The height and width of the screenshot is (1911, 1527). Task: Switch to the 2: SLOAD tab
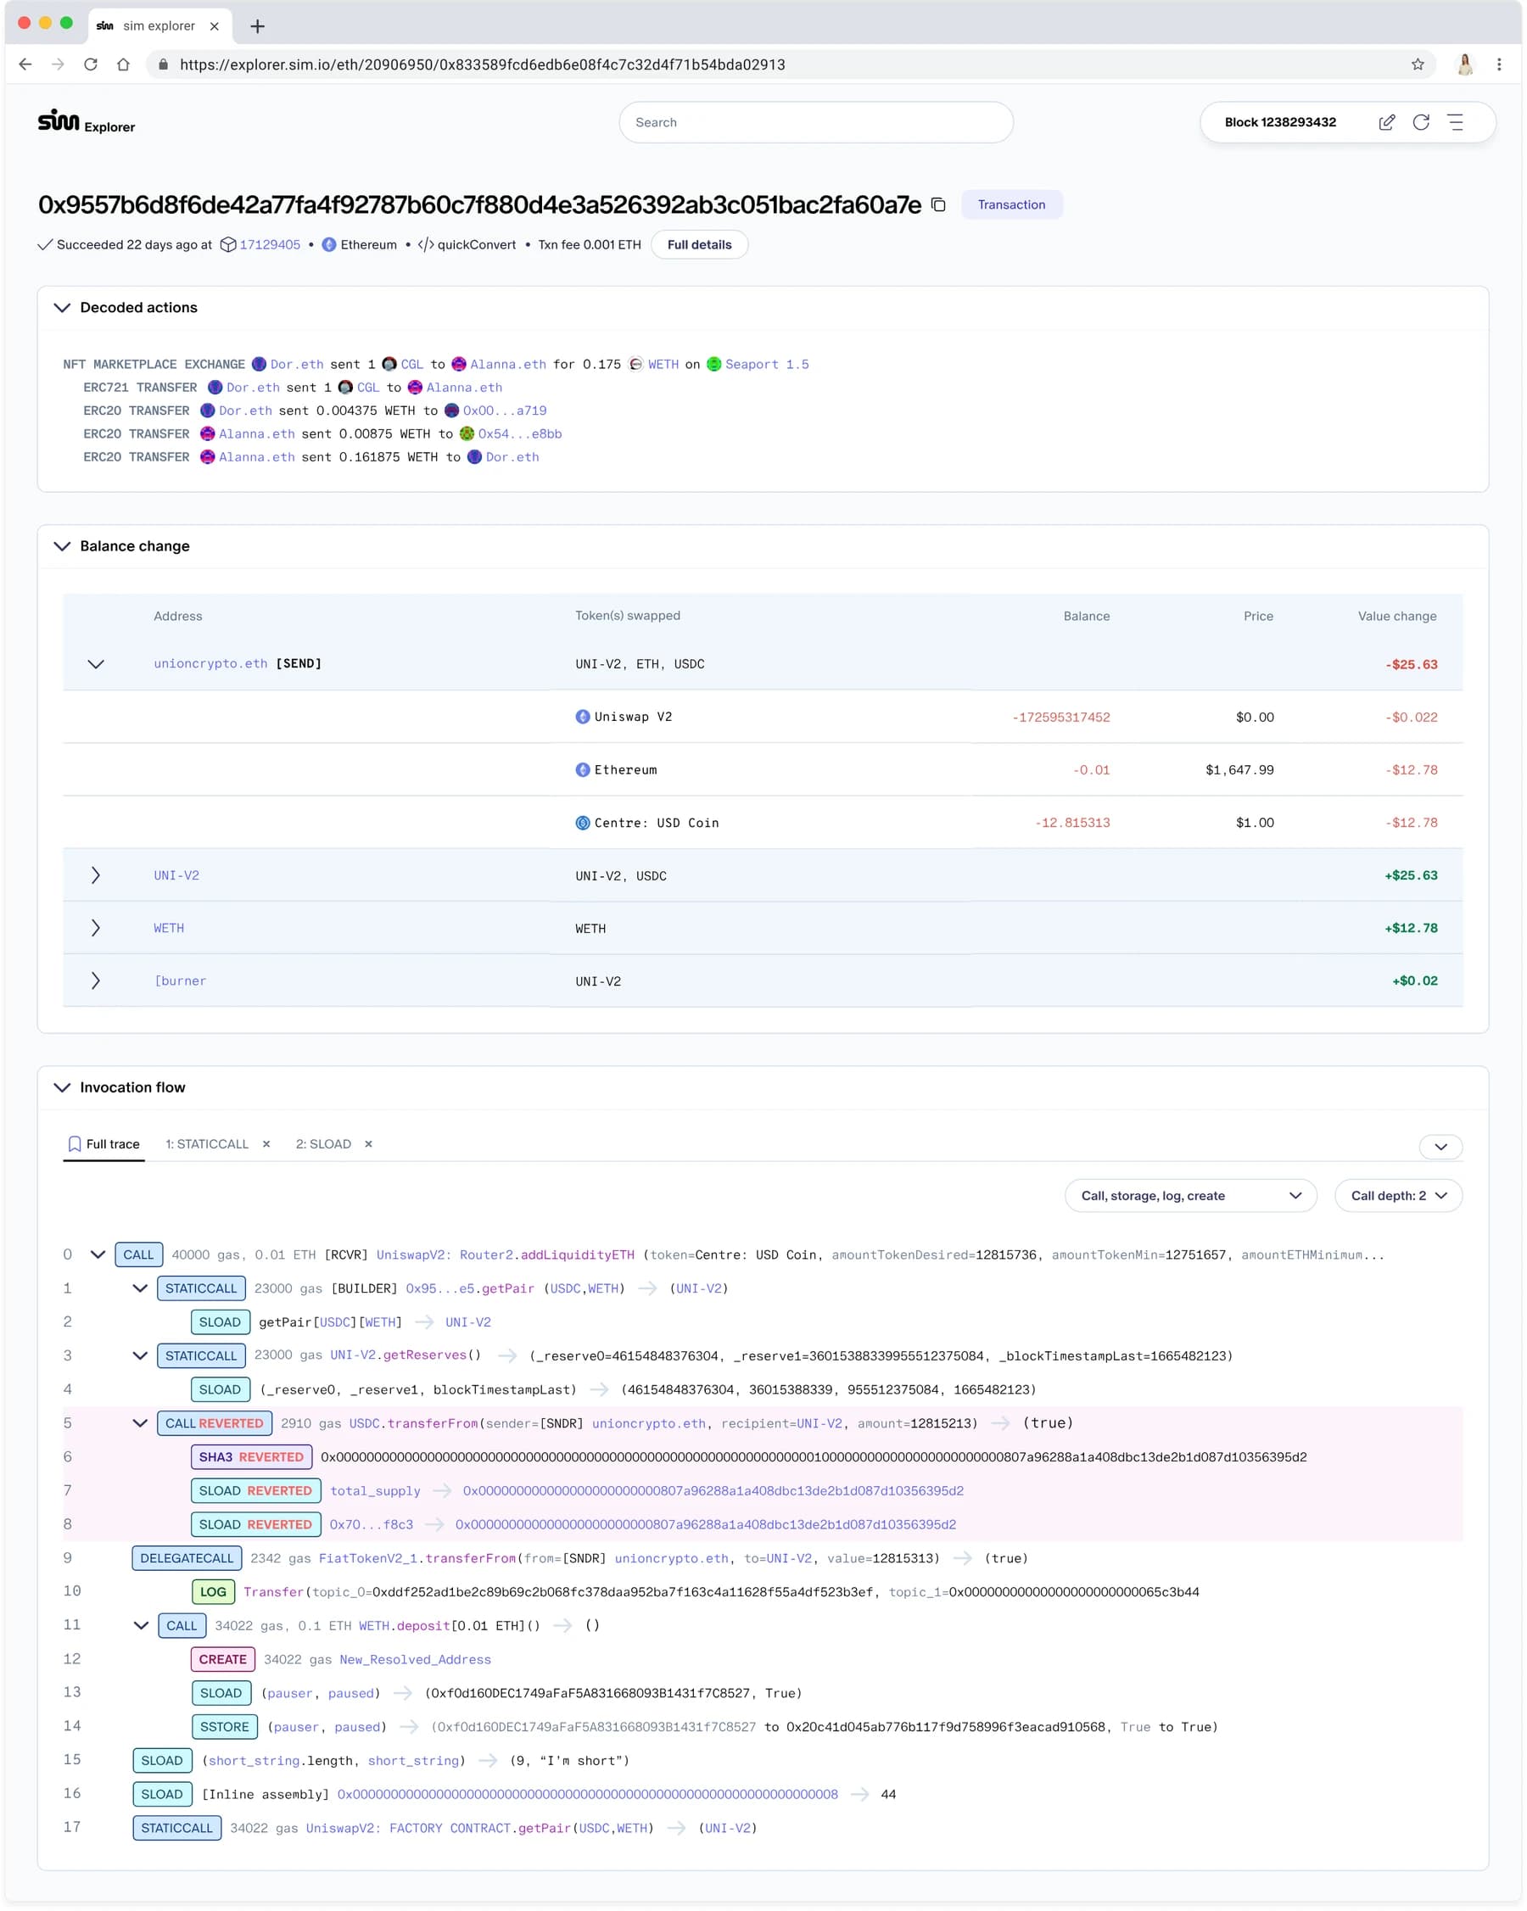pos(323,1144)
